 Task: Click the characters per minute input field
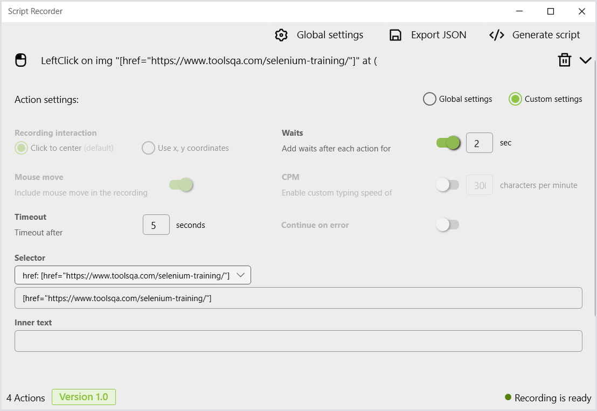point(480,185)
